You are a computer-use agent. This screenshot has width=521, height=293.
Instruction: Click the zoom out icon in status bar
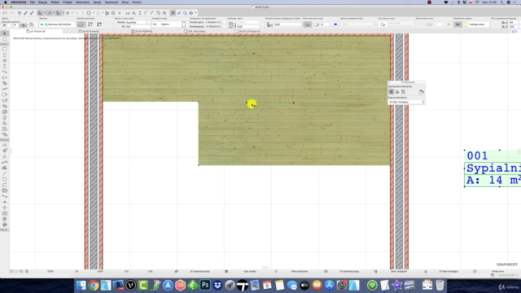[22, 271]
